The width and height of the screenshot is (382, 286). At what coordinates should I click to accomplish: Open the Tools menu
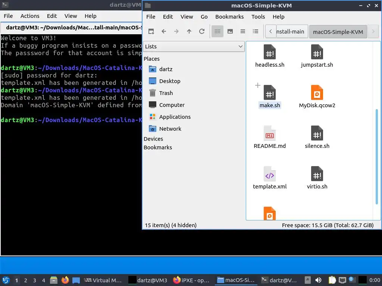point(258,17)
